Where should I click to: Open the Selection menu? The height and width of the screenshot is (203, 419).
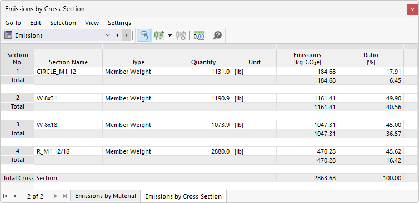[63, 23]
